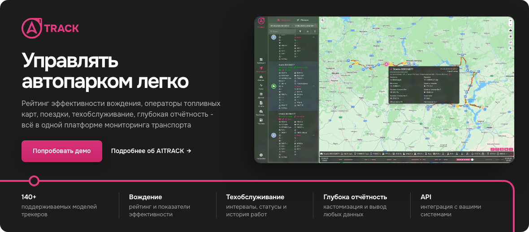
Task: Click the A1TRACK logo
Action: pyautogui.click(x=50, y=28)
